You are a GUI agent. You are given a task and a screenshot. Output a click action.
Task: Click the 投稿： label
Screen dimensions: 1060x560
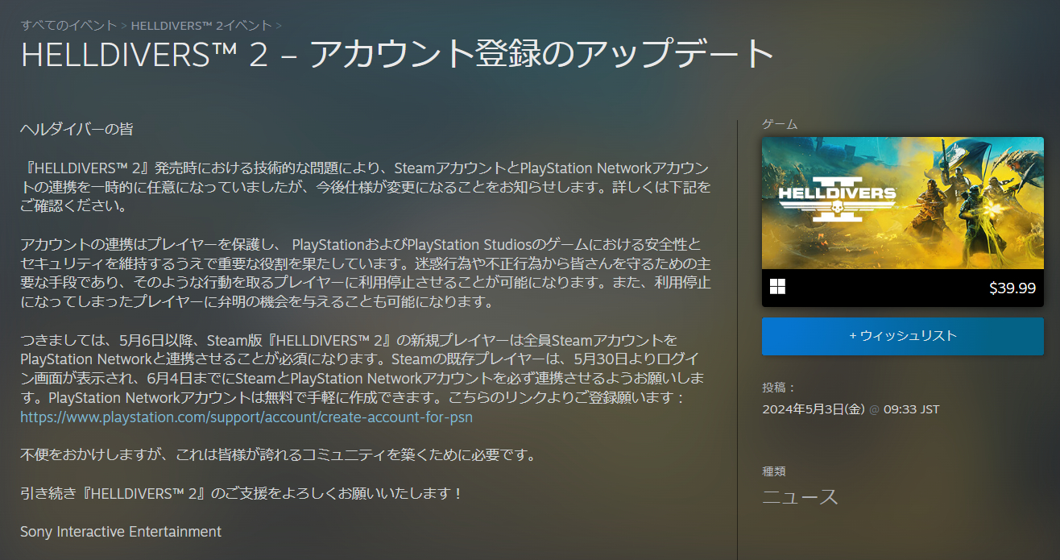tap(779, 388)
